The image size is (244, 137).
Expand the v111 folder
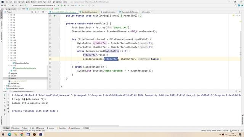(x=9, y=58)
